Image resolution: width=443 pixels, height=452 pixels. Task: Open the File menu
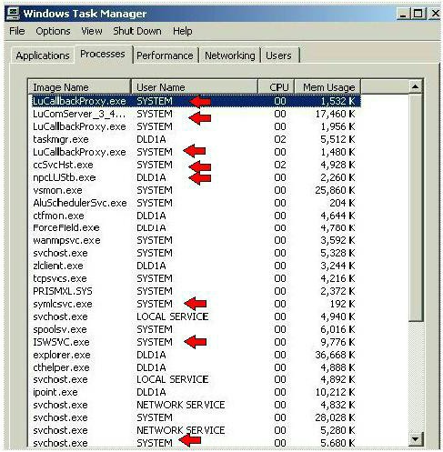point(17,31)
